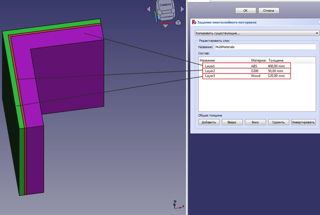Select the Layer3 Wood row
The width and height of the screenshot is (320, 215).
click(235, 76)
